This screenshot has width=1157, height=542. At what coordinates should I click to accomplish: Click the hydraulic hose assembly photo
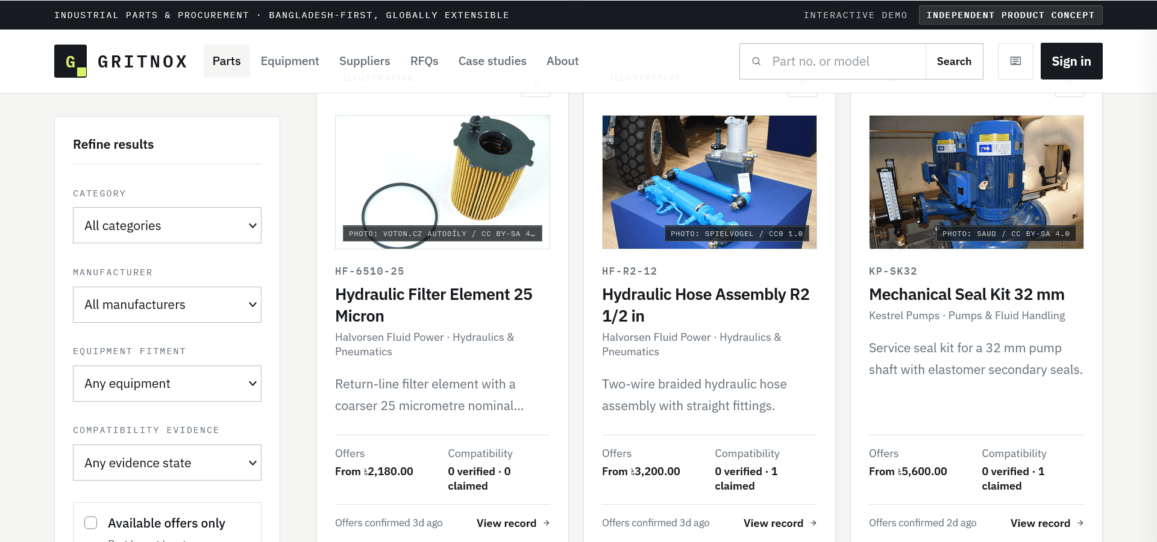tap(709, 182)
